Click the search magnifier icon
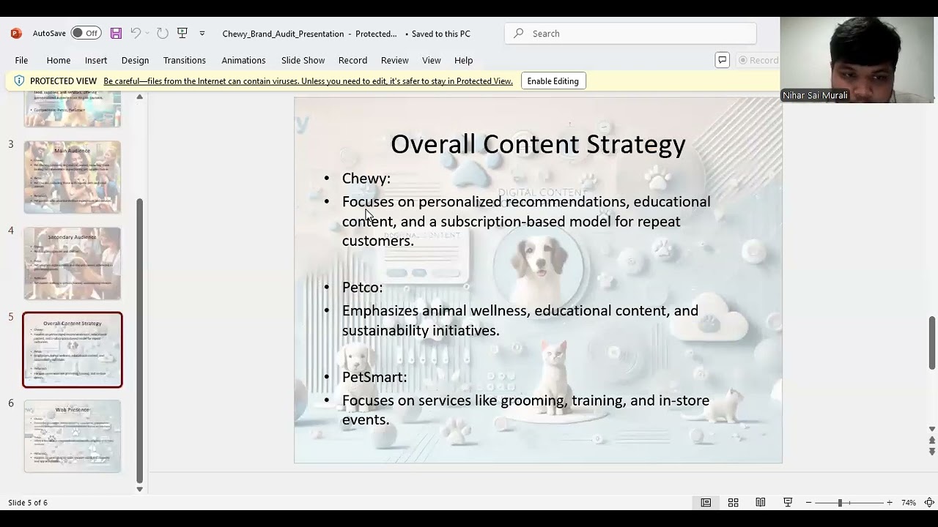The image size is (938, 527). 519,34
